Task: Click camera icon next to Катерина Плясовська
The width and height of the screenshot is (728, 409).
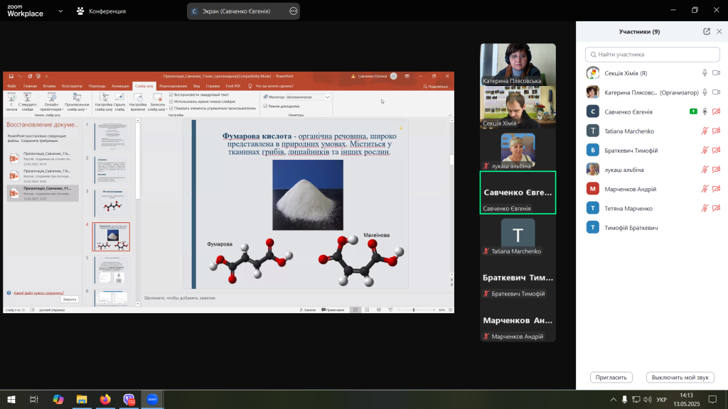Action: click(716, 92)
